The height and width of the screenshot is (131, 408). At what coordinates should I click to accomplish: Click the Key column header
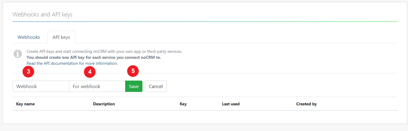pyautogui.click(x=183, y=104)
